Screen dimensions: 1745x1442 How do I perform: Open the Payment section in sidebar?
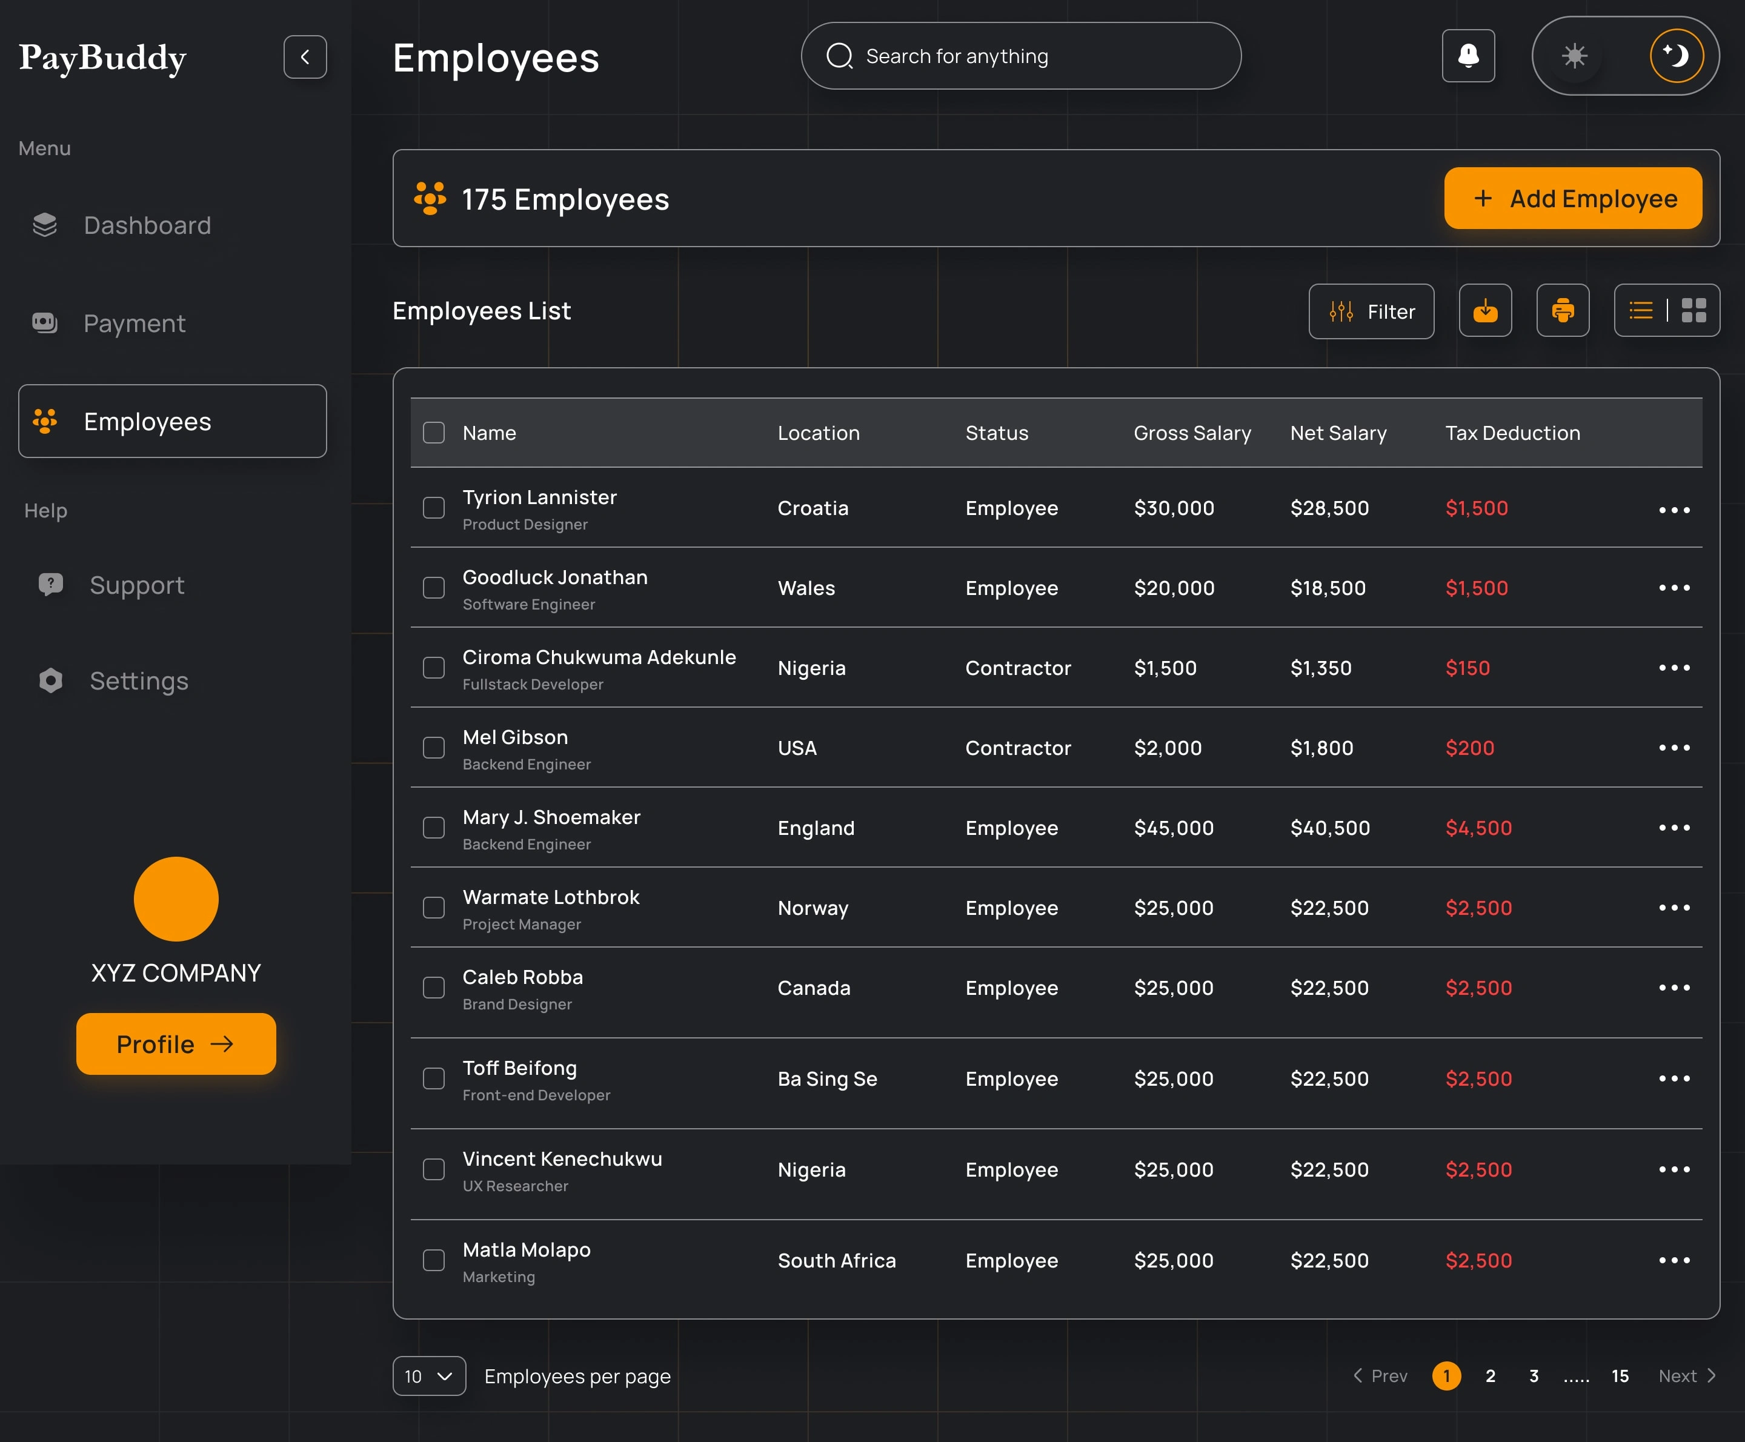point(135,322)
